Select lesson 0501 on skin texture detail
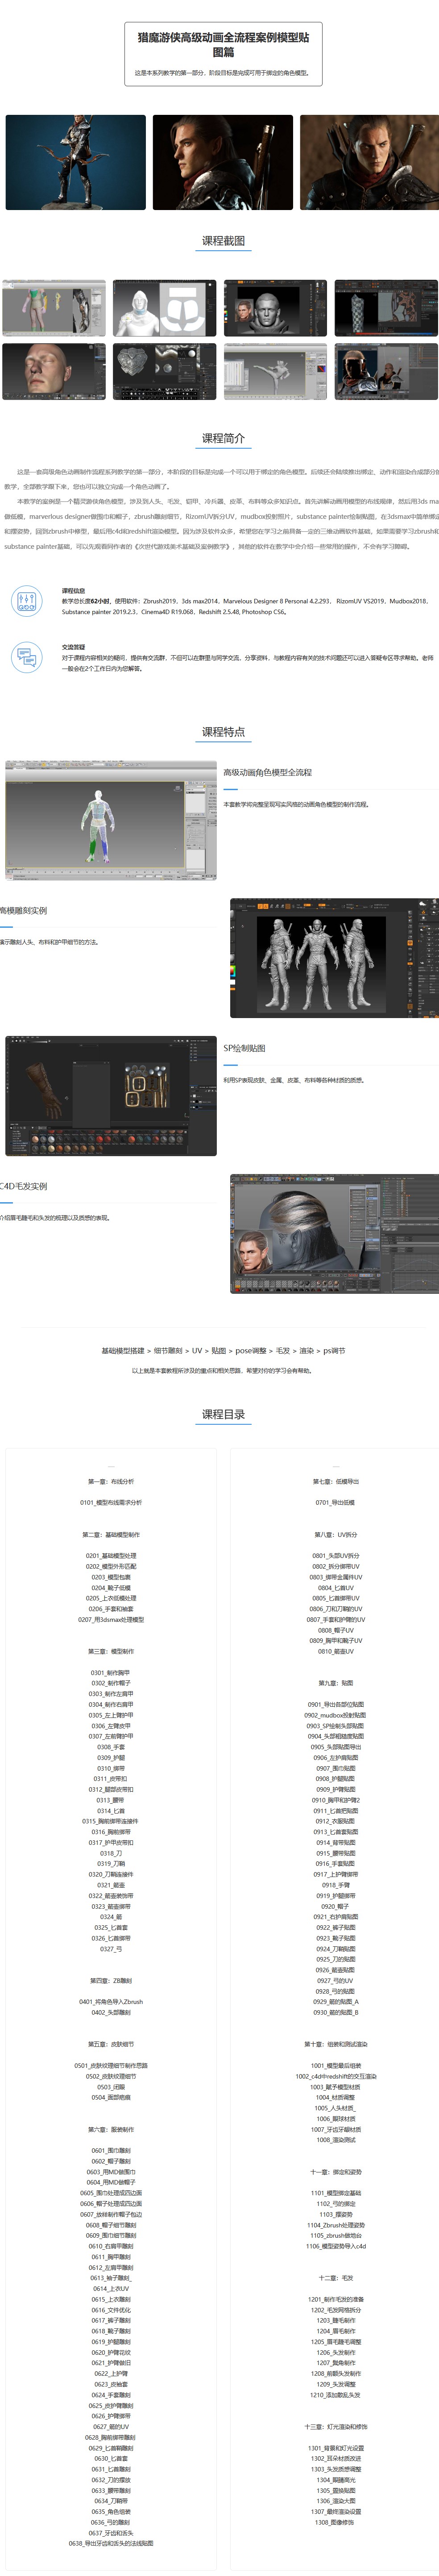Viewport: 439px width, 2576px height. [x=111, y=2065]
